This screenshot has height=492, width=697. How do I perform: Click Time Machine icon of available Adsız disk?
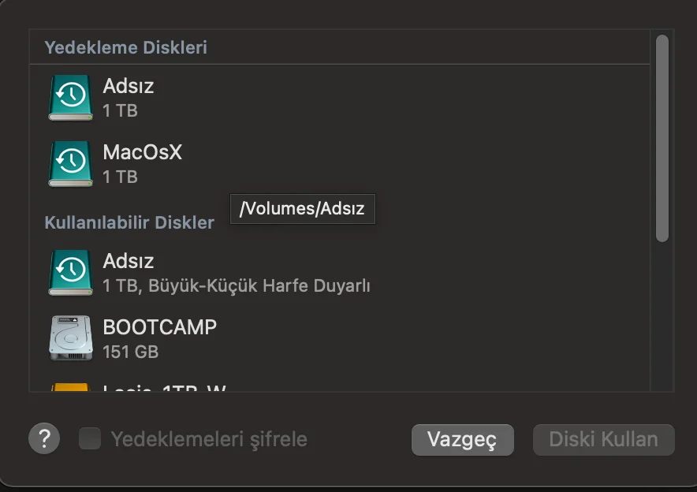tap(71, 273)
